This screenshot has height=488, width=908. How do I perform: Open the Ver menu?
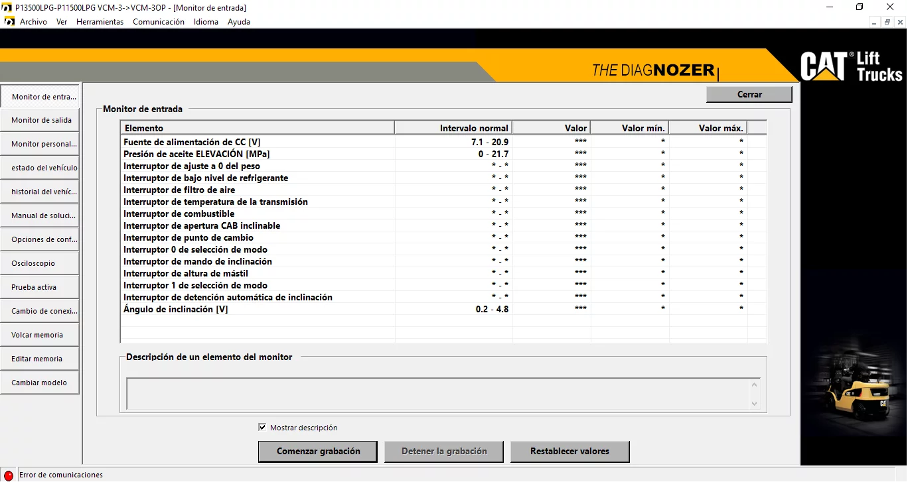click(x=61, y=21)
